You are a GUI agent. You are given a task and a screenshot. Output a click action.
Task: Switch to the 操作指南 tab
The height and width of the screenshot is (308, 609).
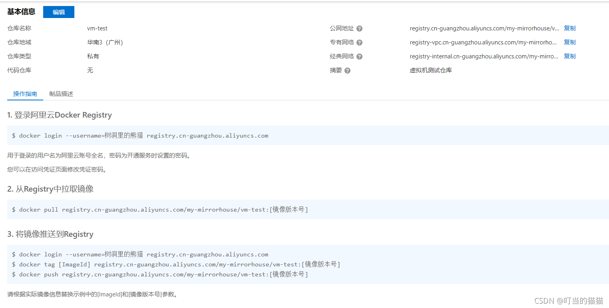click(25, 94)
